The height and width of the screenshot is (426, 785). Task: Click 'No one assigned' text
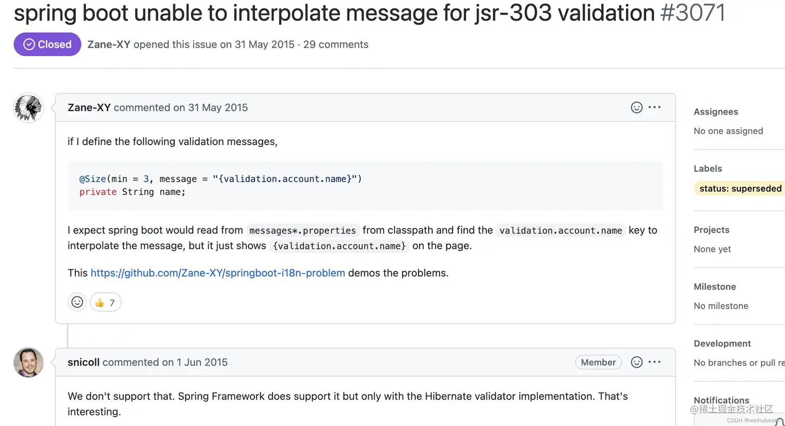(728, 131)
